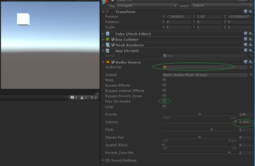Open the Box Collider gear menu
This screenshot has height=166, width=255.
(x=251, y=39)
